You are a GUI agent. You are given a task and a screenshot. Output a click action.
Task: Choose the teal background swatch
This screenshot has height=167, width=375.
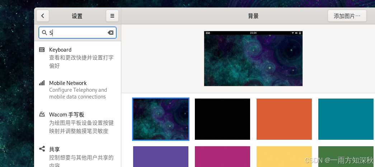pyautogui.click(x=346, y=119)
